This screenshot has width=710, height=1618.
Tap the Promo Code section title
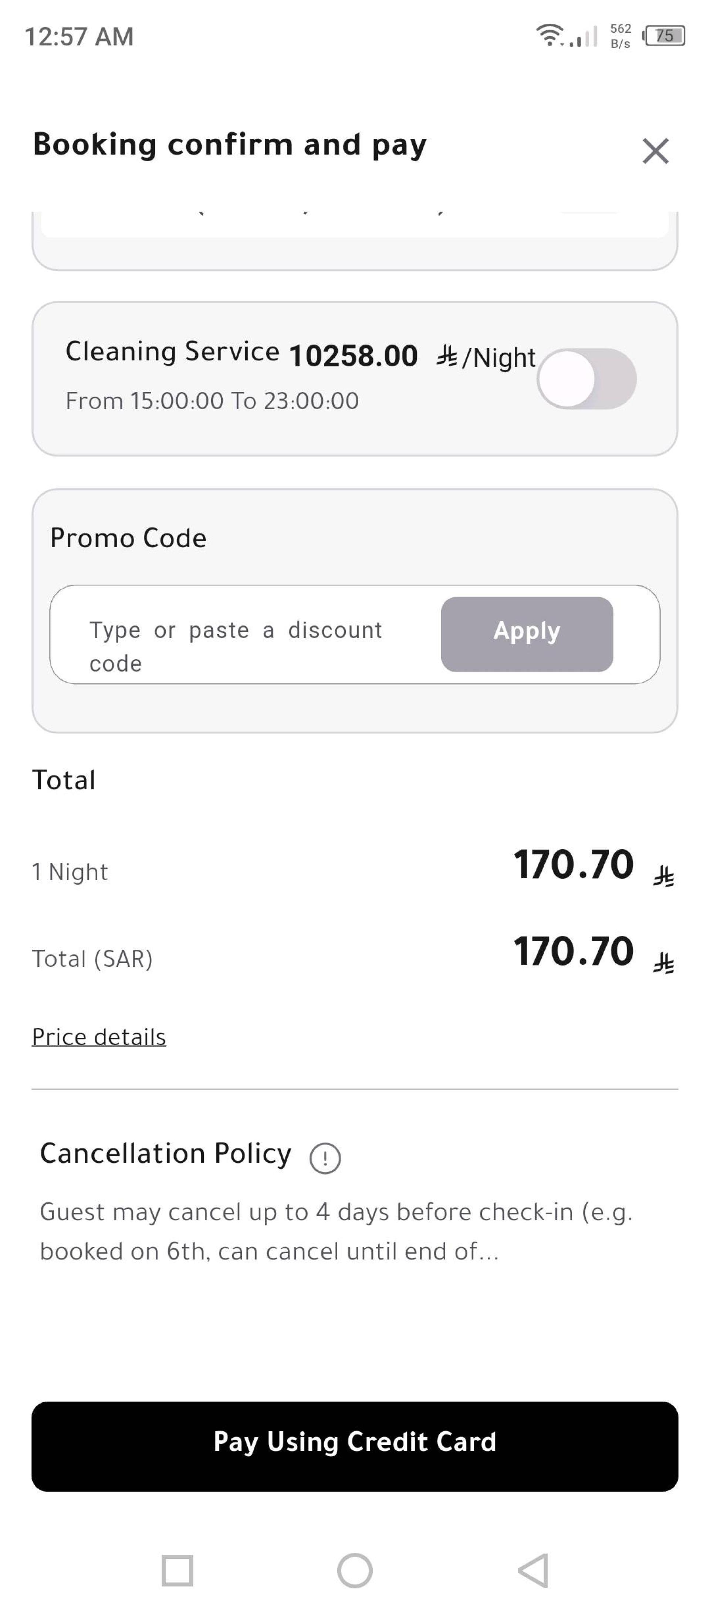(128, 538)
